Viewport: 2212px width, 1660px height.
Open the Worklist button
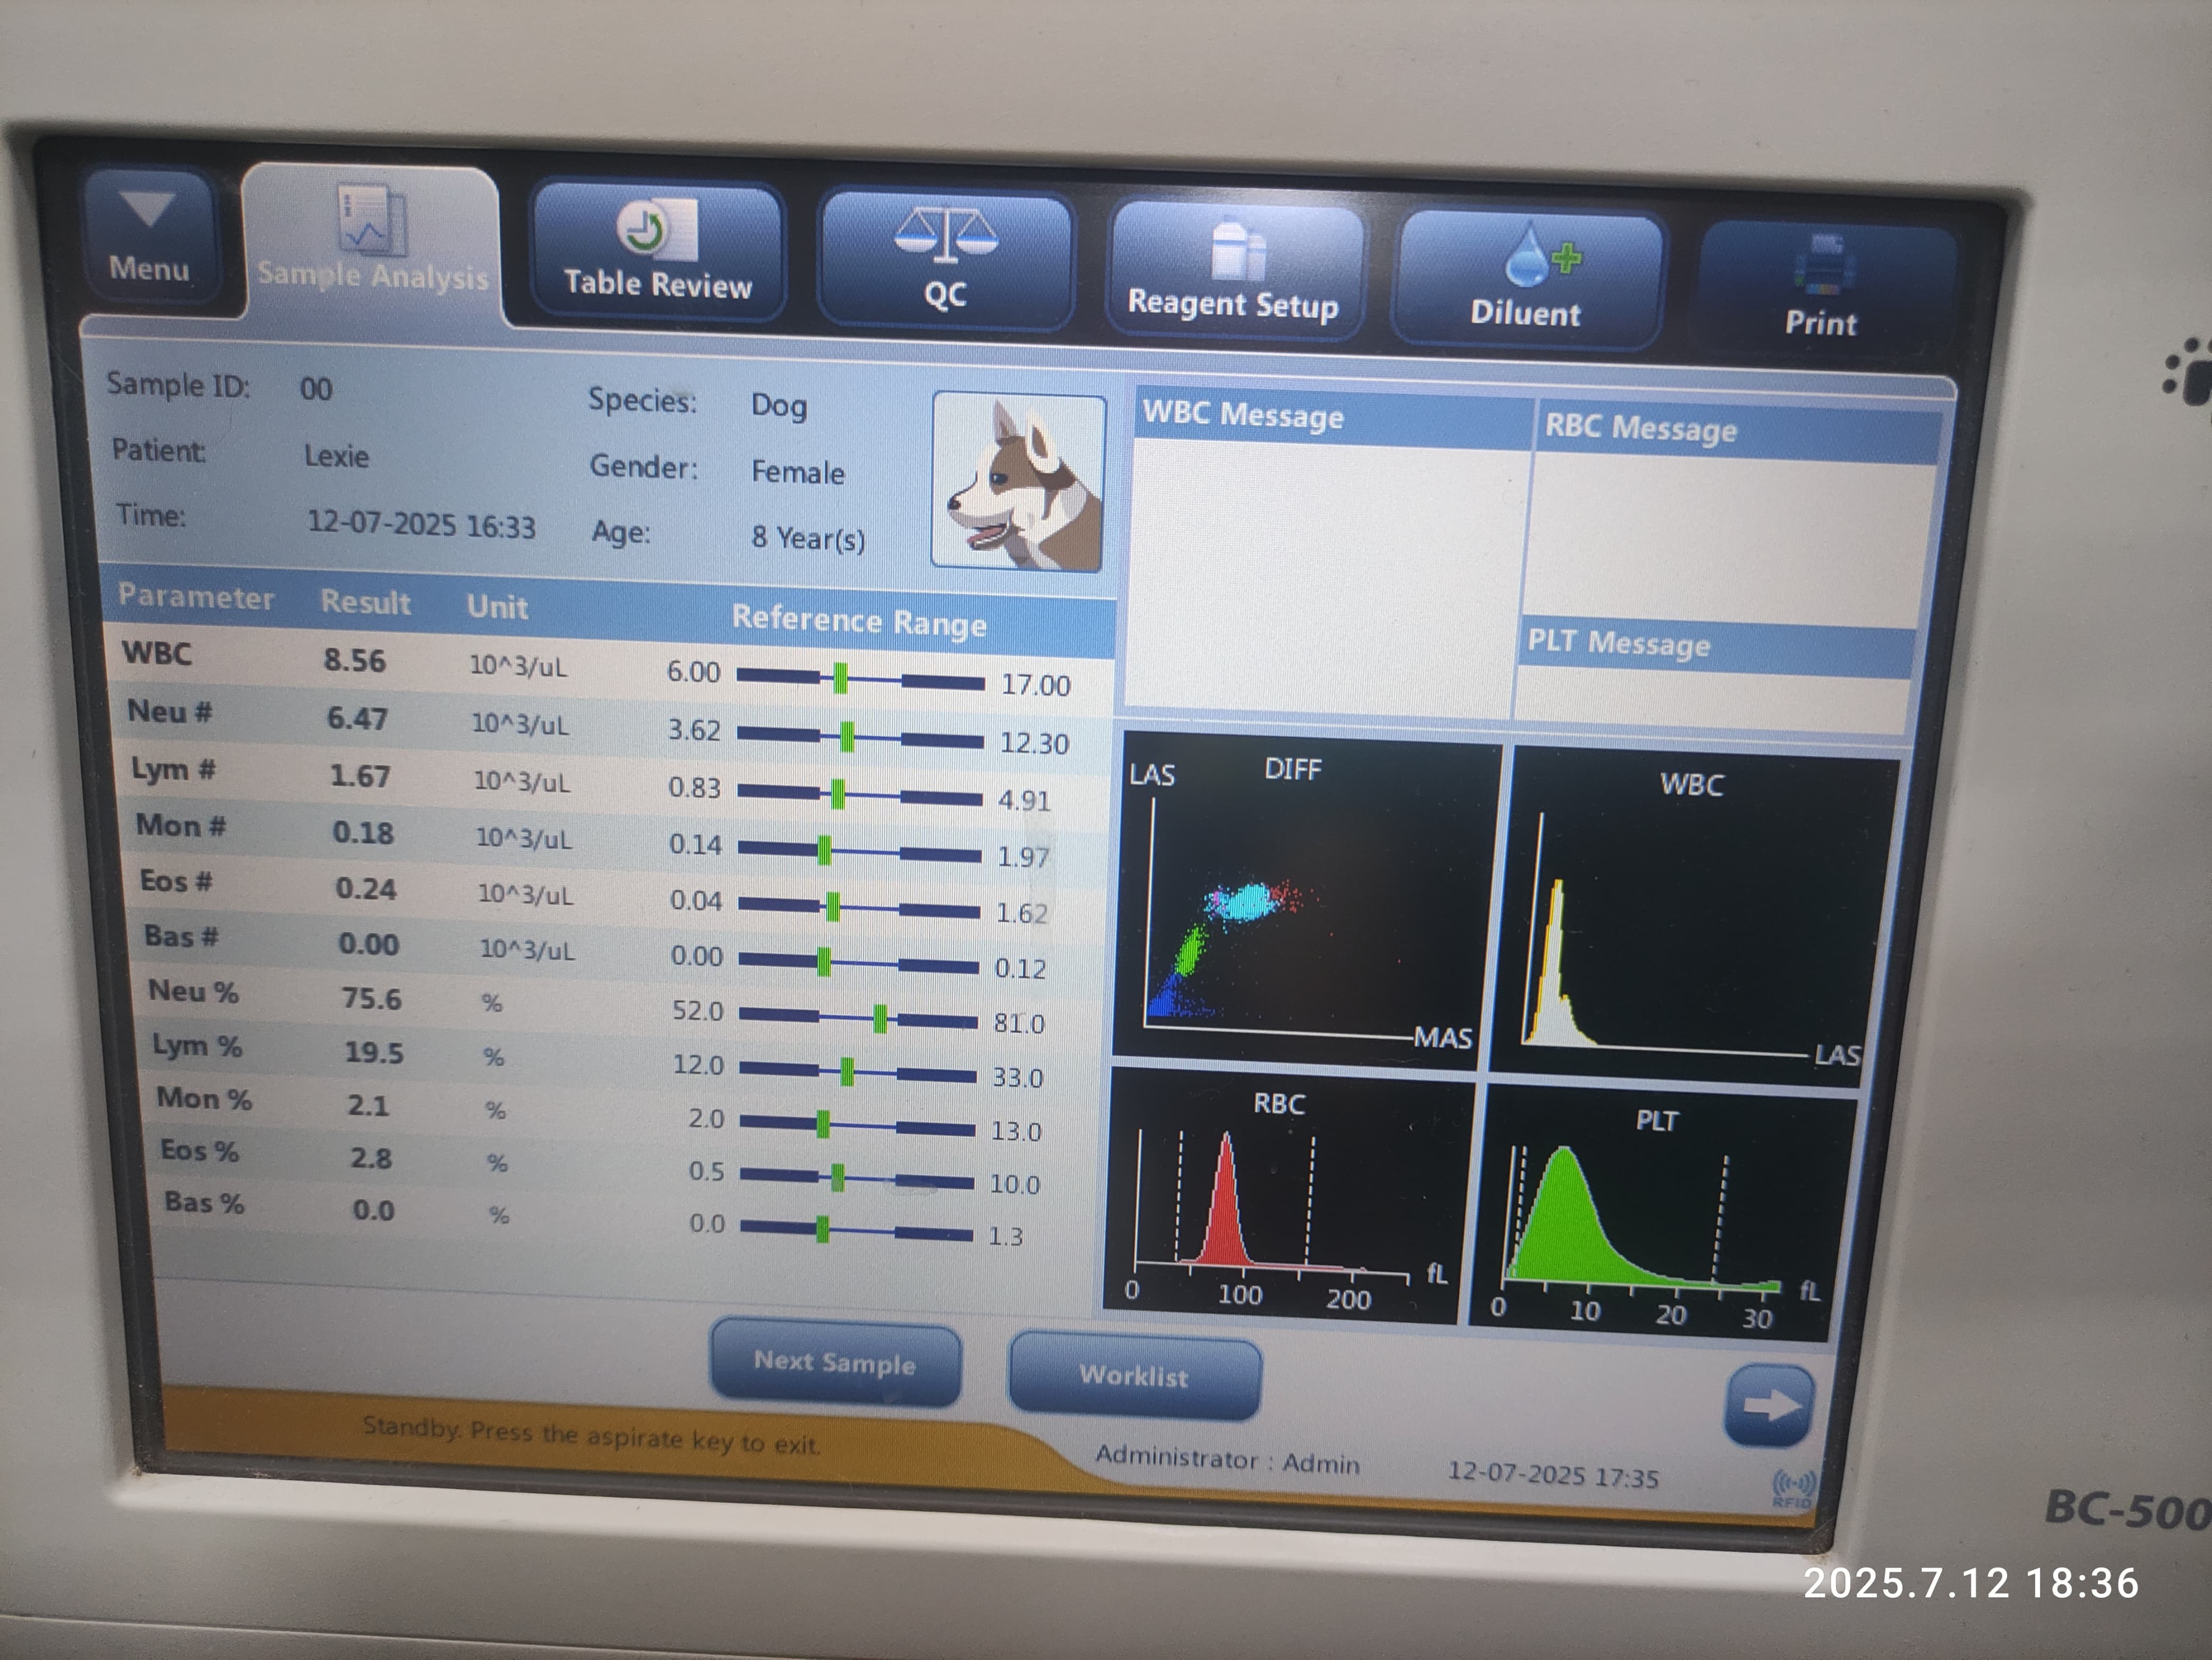pos(1134,1377)
